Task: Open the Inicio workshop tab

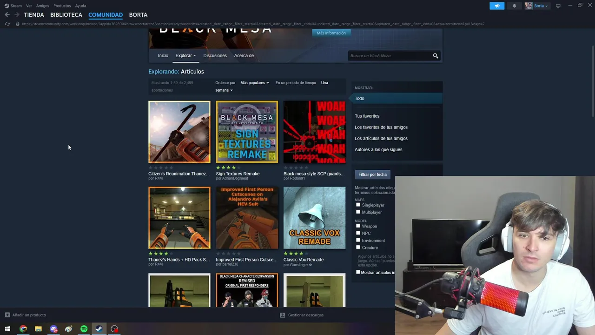Action: [163, 55]
